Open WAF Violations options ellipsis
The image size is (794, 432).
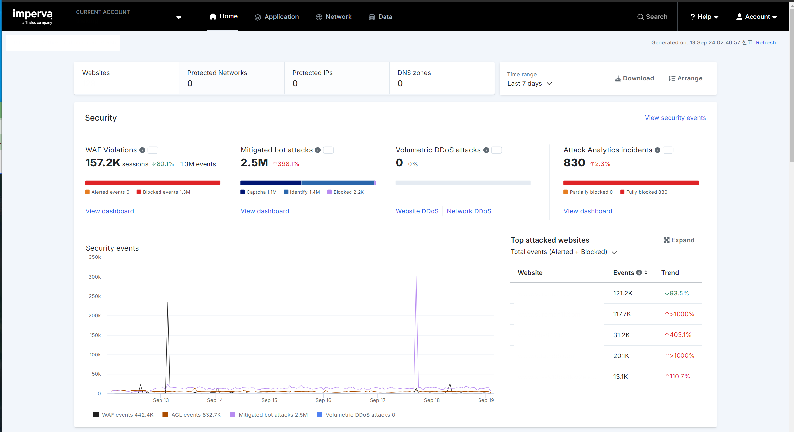(x=153, y=150)
